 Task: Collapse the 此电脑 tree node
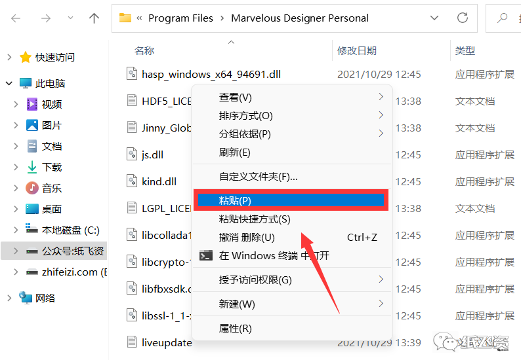pos(9,84)
